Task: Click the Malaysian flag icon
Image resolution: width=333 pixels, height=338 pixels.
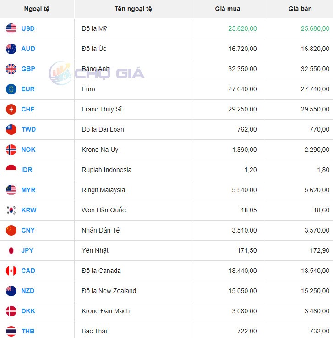Action: point(11,190)
